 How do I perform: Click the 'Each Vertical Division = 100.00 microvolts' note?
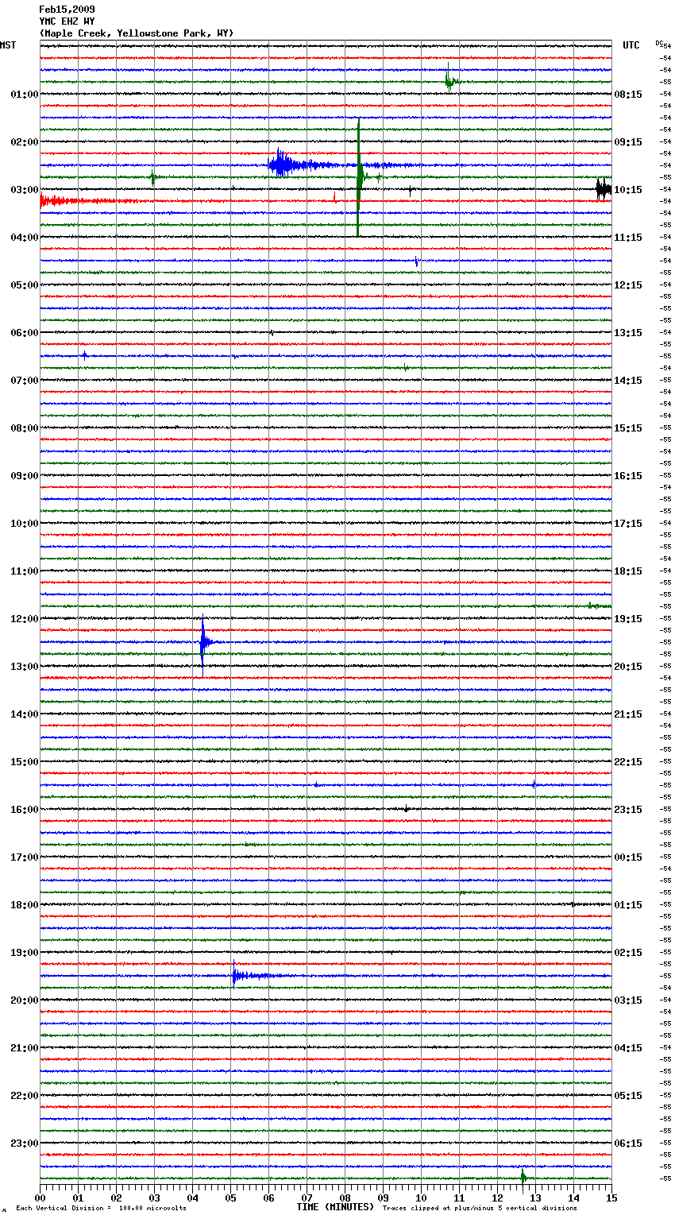(x=101, y=1208)
